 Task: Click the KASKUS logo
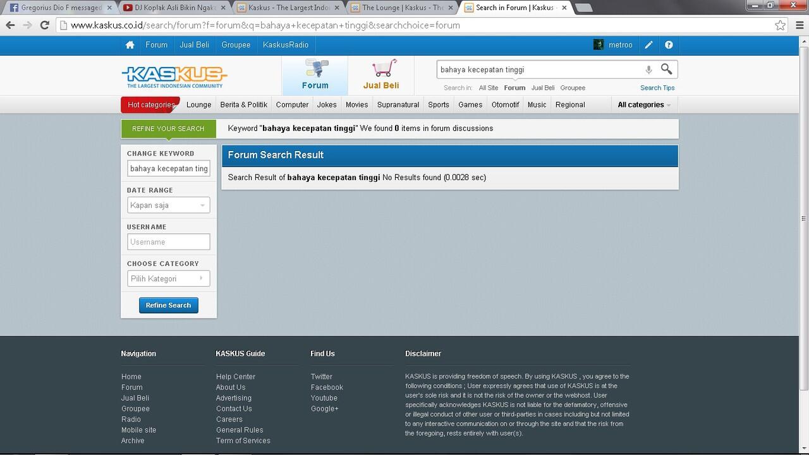(174, 76)
